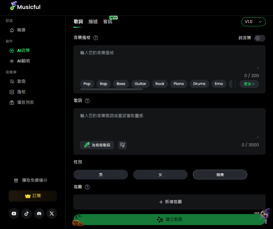The width and height of the screenshot is (273, 229).
Task: Expand 新增氛圍 to add a mood
Action: point(170,202)
